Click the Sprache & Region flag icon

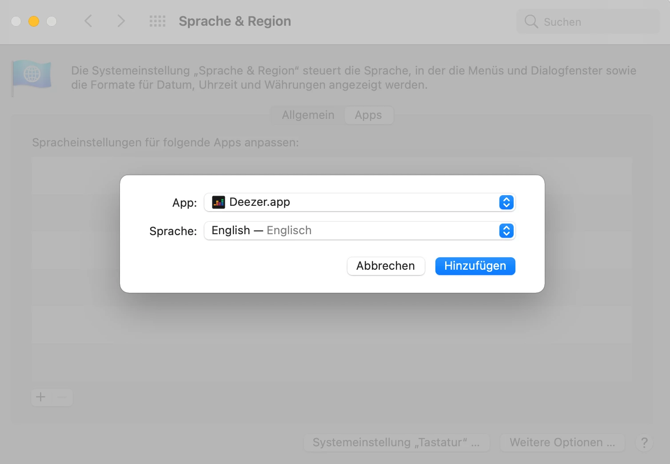32,75
